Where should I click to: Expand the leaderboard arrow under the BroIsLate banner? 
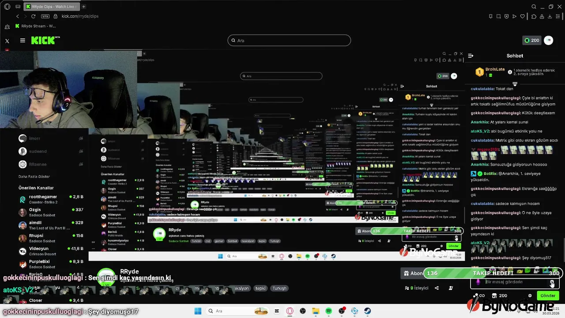pyautogui.click(x=515, y=83)
